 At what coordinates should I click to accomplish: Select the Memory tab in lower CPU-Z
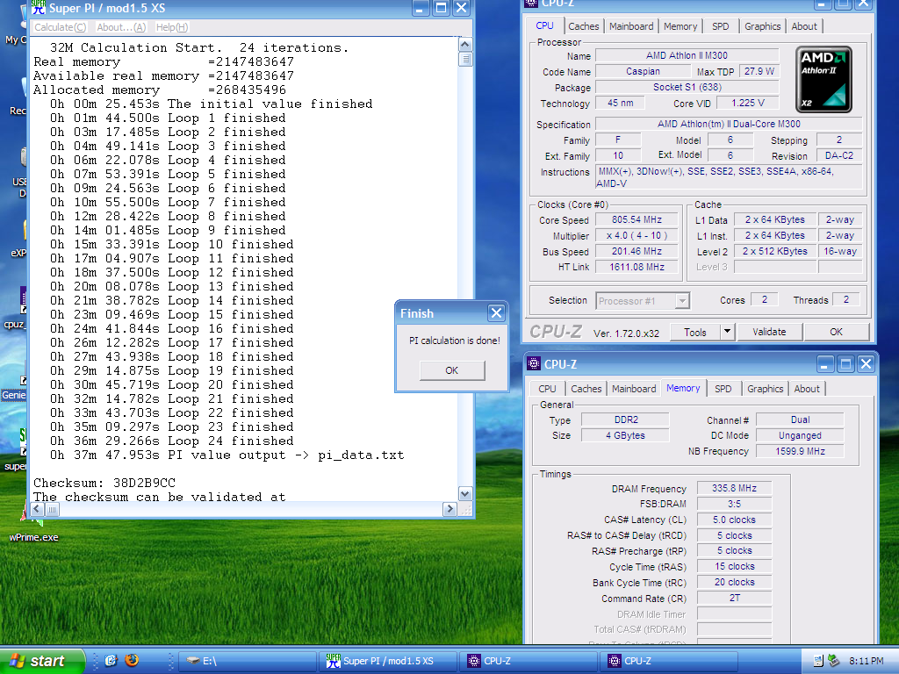click(x=683, y=388)
